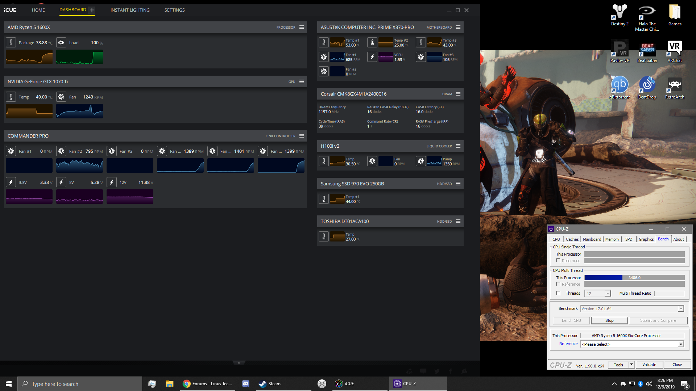
Task: Click the Tools button in CPU-Z
Action: click(618, 365)
